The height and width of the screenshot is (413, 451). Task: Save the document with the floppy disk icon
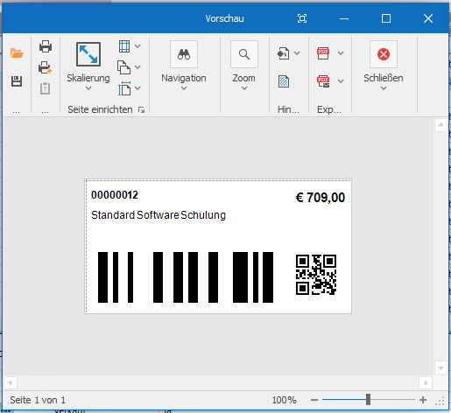17,81
